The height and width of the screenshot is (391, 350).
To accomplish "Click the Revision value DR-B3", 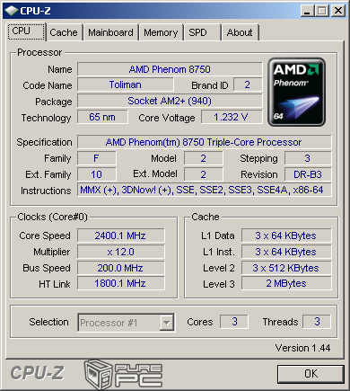I will click(x=308, y=174).
